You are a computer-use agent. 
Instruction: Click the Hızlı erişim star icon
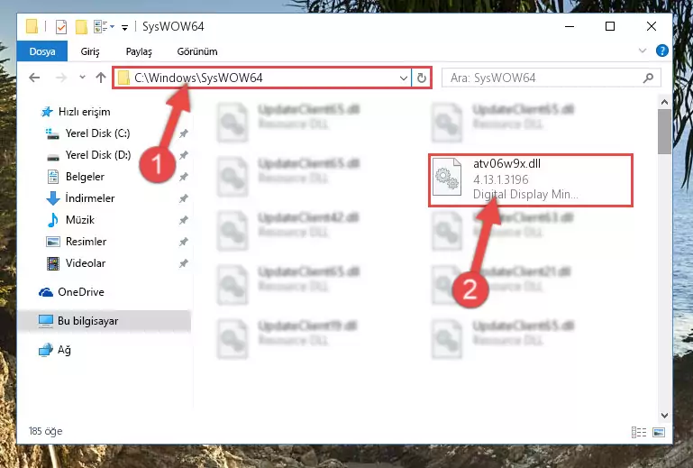[x=47, y=112]
